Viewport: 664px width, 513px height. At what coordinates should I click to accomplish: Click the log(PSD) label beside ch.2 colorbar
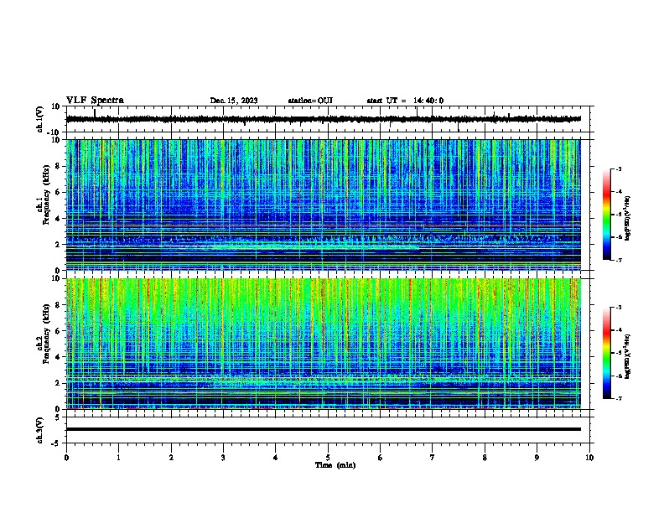[627, 356]
